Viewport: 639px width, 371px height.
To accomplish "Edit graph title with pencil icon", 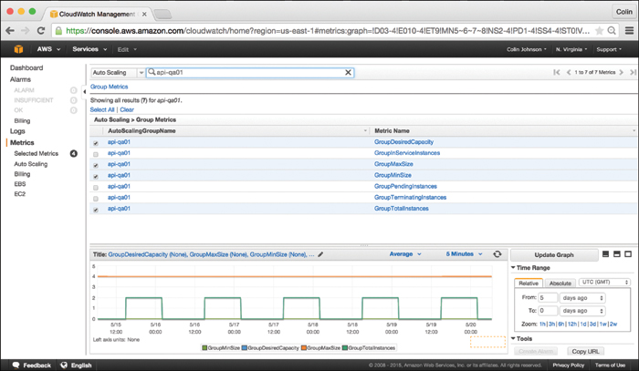I will coord(320,254).
